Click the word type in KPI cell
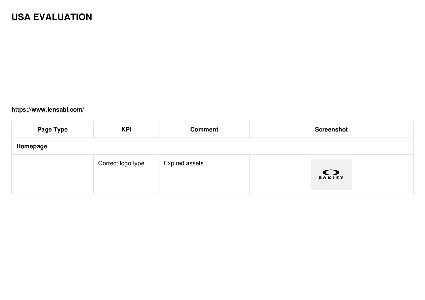The image size is (425, 300). 139,163
